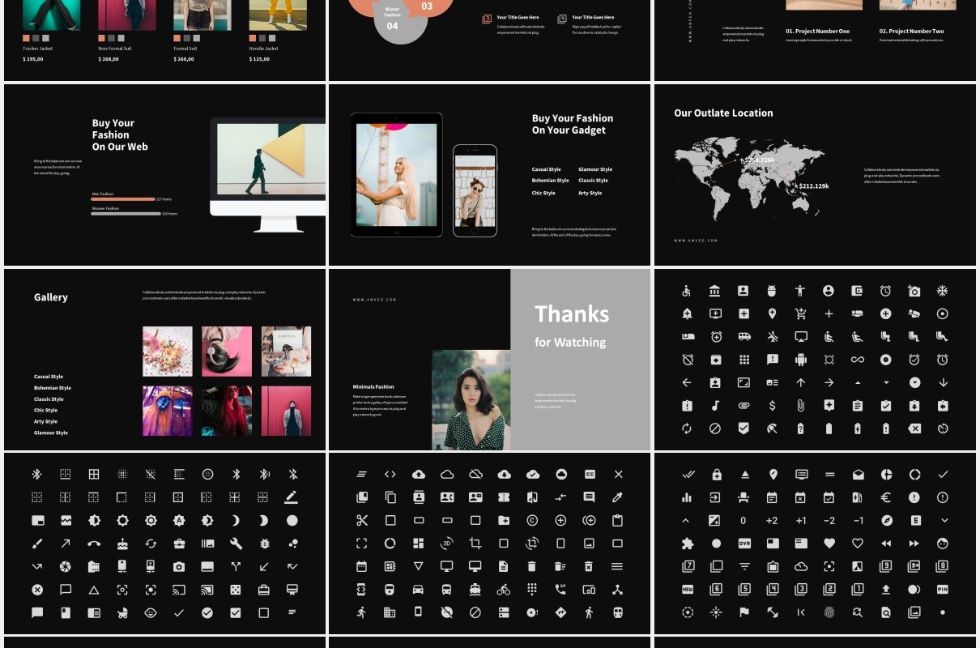Select the bar chart icon

(x=688, y=497)
